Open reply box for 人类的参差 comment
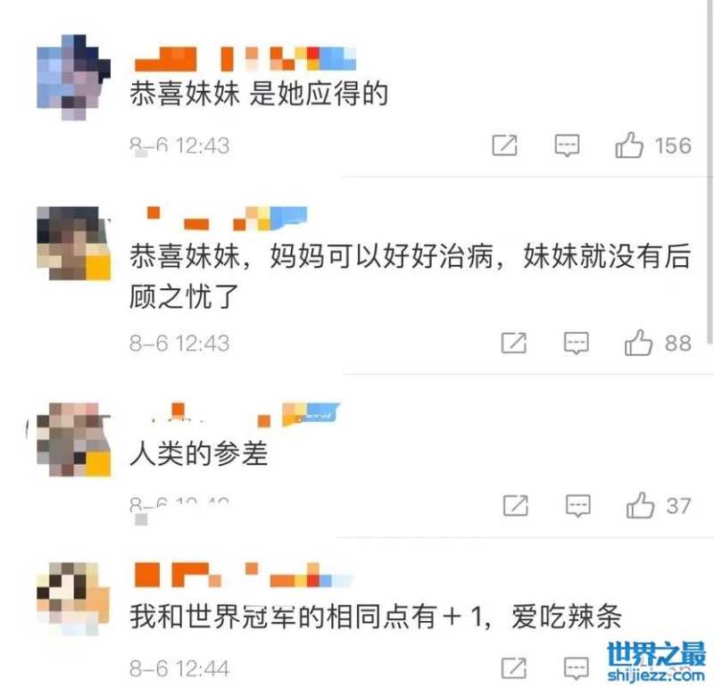714x688 pixels. pyautogui.click(x=577, y=506)
